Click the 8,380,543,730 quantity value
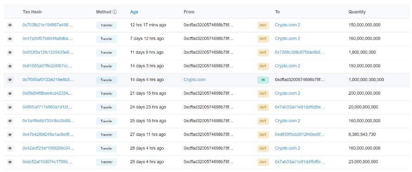 [362, 135]
